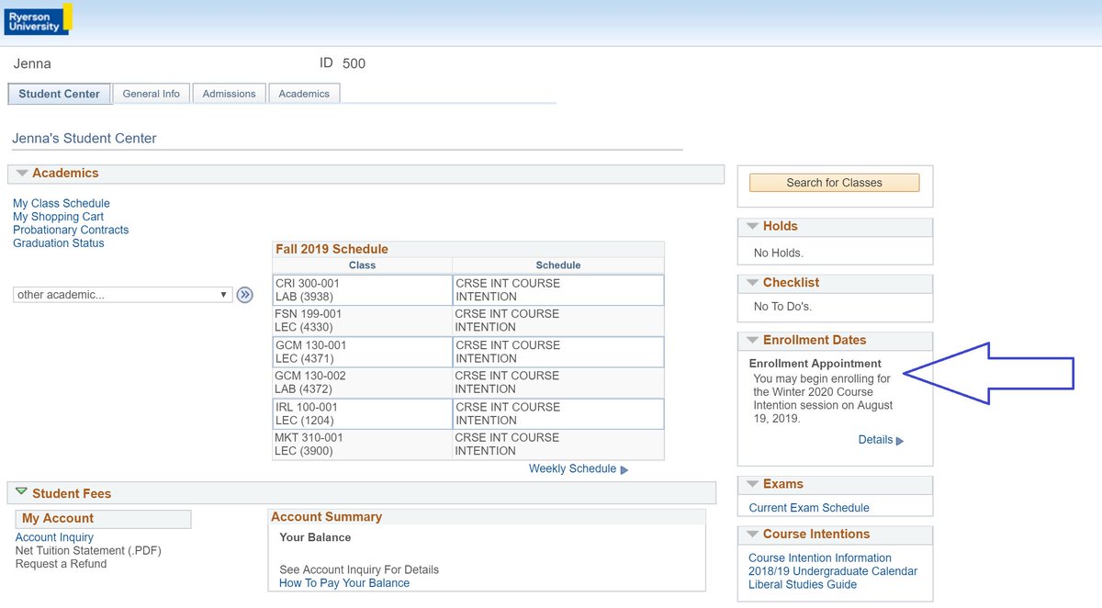Open 2018/19 Undergraduate Calendar link
1102x608 pixels.
(833, 571)
